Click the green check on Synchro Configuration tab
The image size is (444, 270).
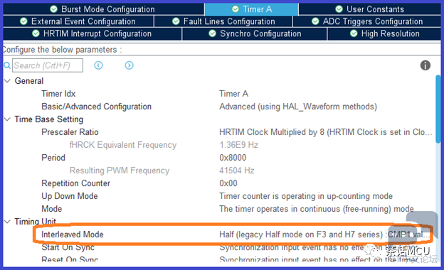[212, 33]
